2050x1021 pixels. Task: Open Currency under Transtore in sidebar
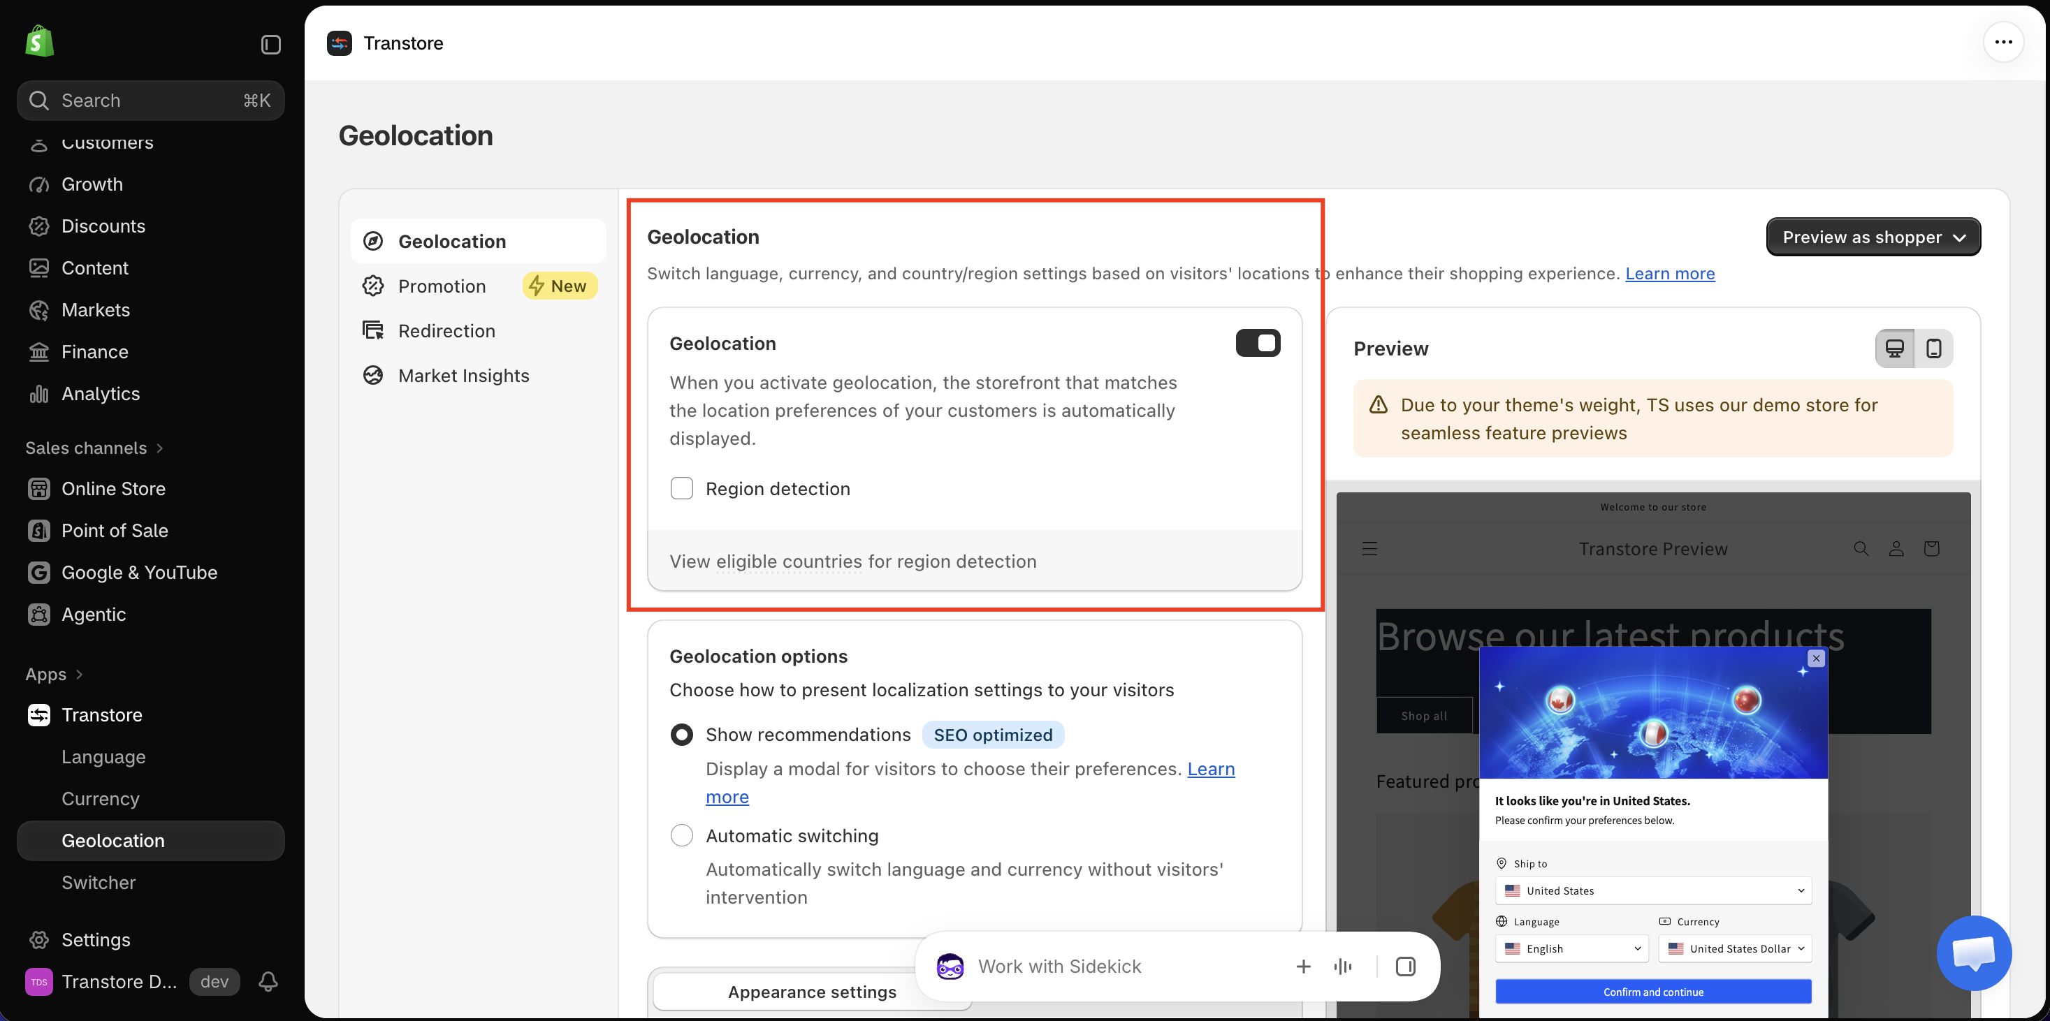click(150, 798)
